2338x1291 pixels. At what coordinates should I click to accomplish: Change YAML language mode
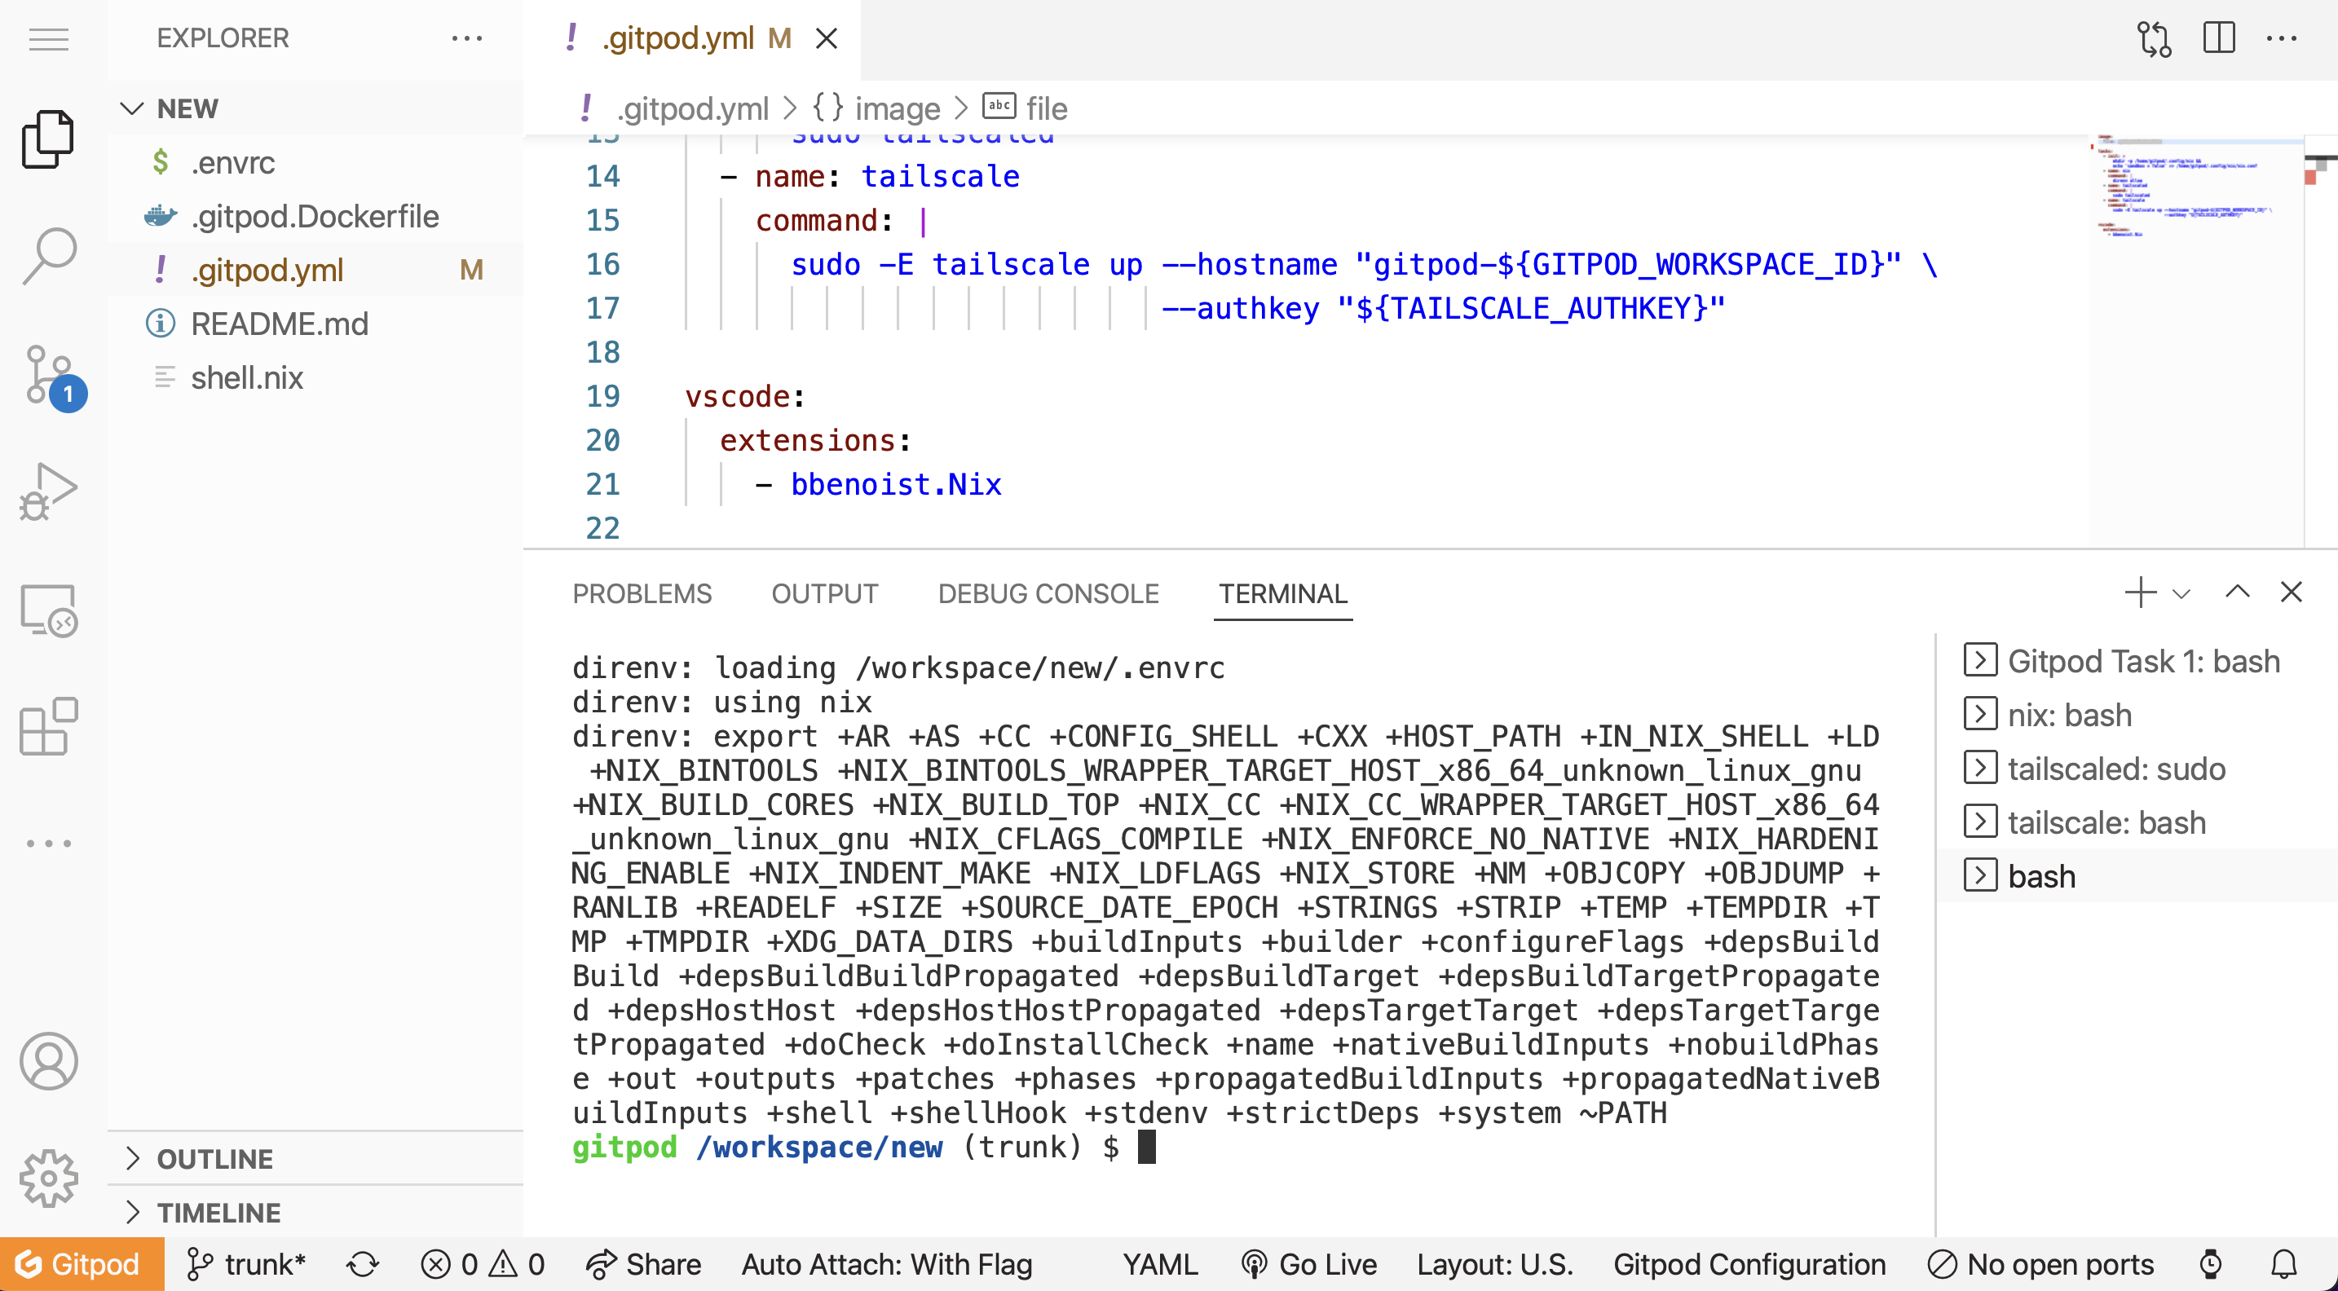pyautogui.click(x=1160, y=1264)
